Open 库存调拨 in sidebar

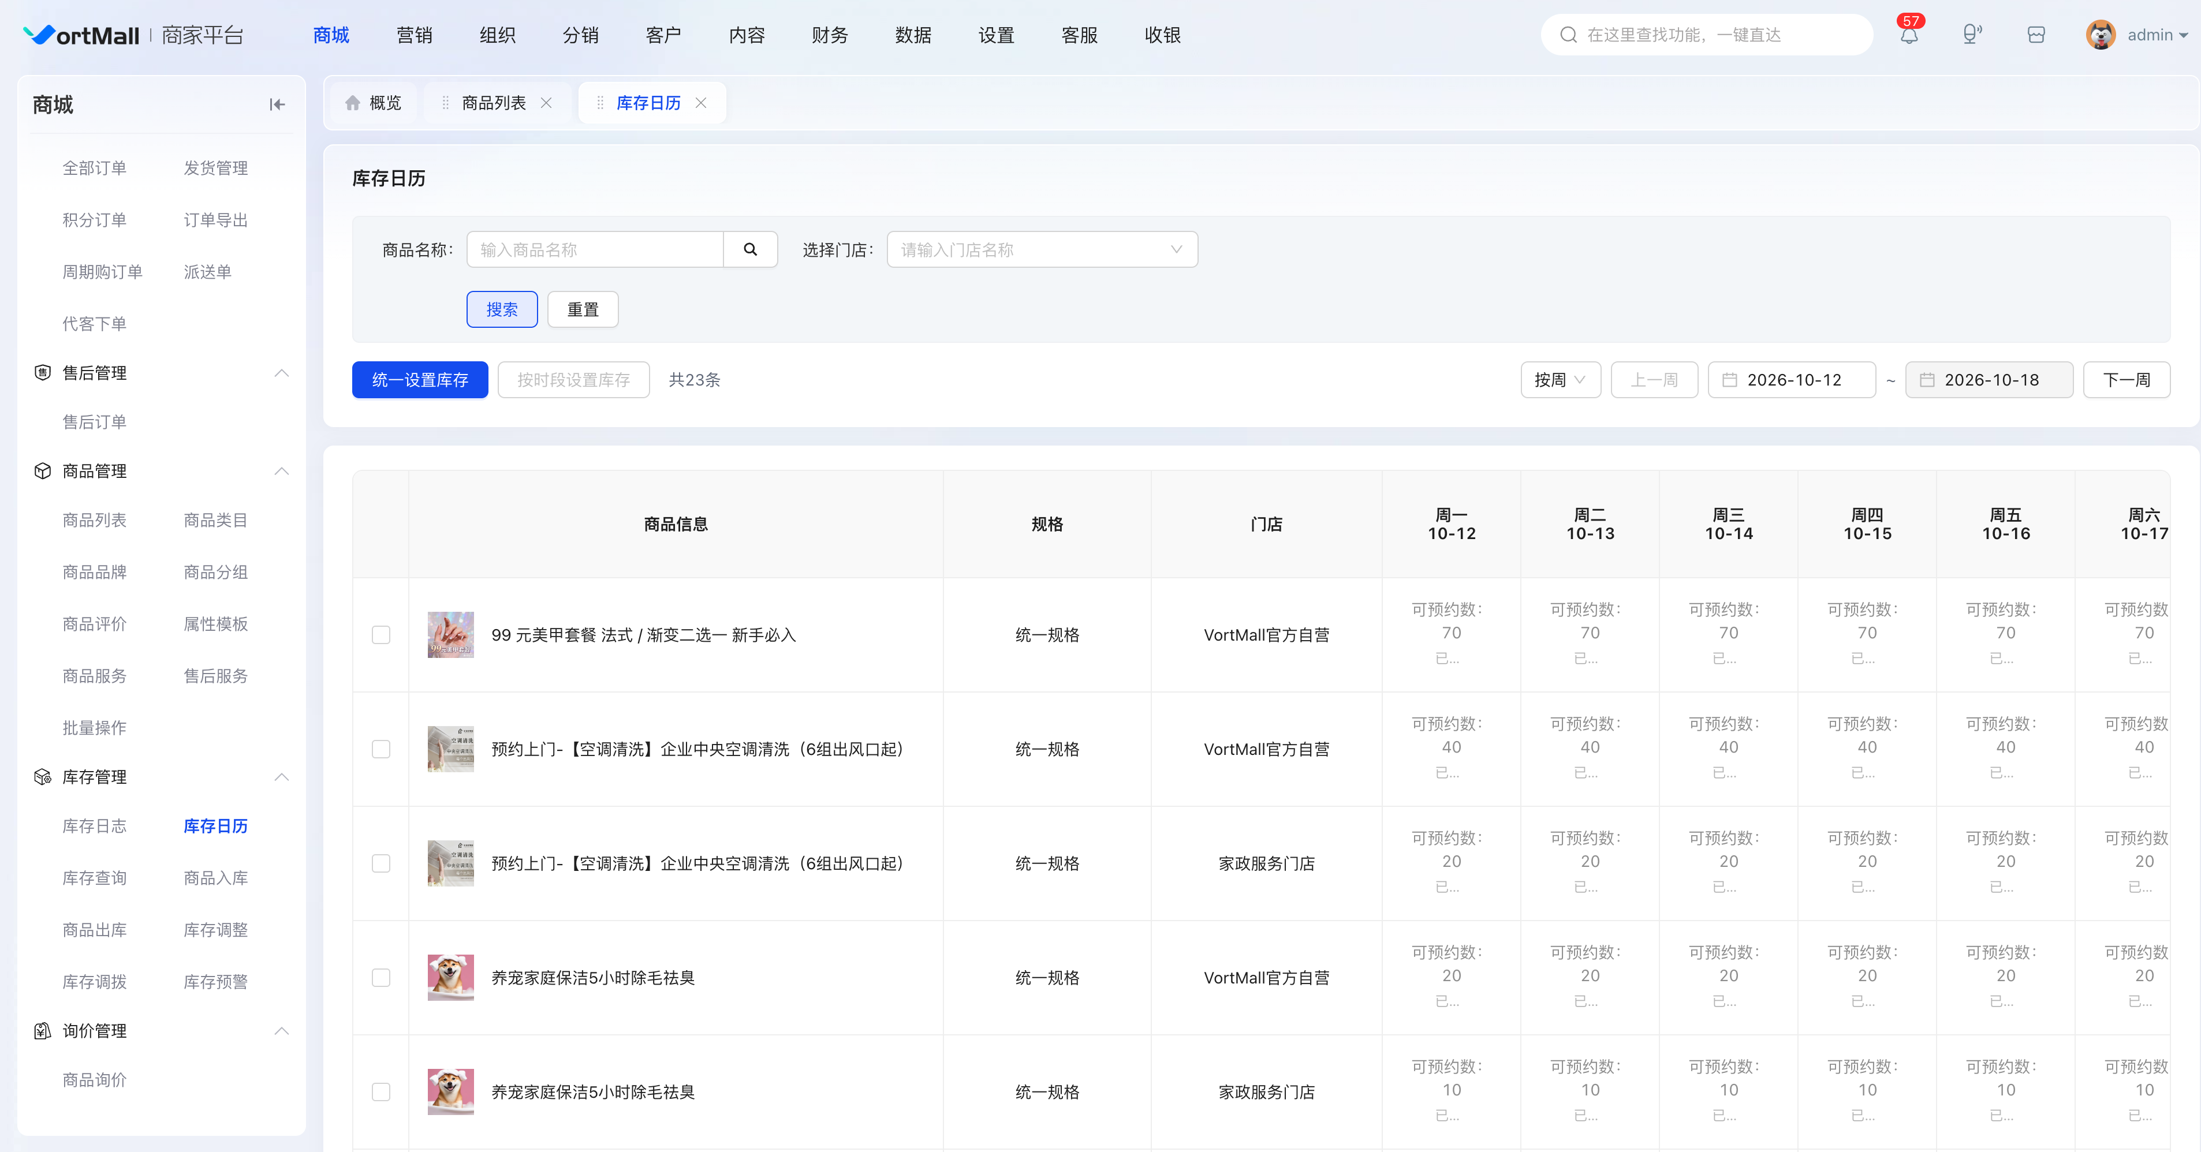click(94, 981)
